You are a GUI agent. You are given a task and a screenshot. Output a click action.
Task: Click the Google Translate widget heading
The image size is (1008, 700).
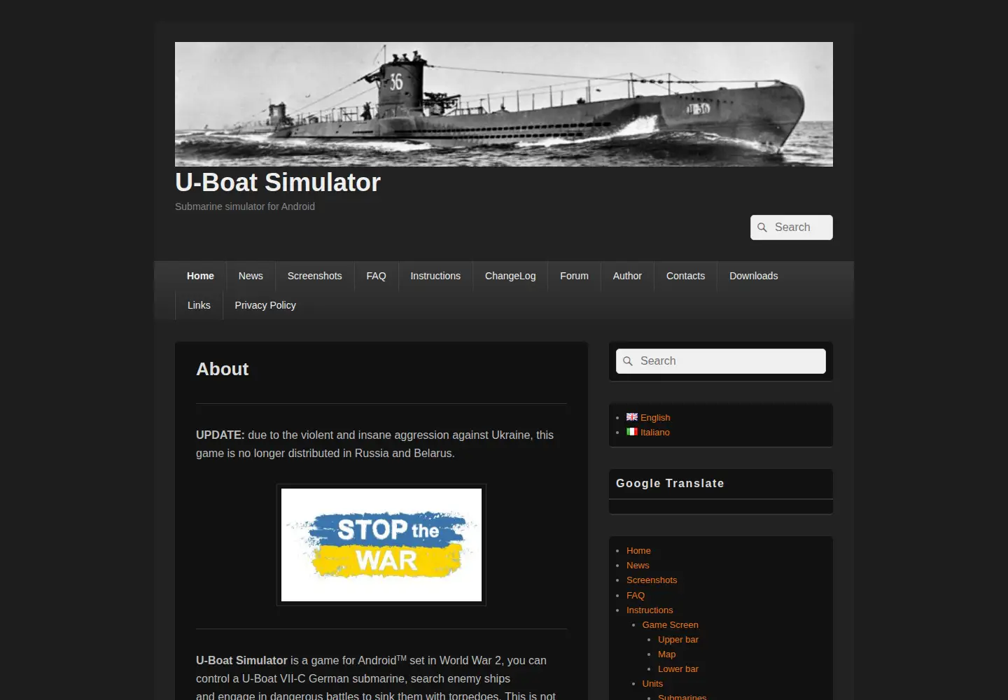coord(670,483)
